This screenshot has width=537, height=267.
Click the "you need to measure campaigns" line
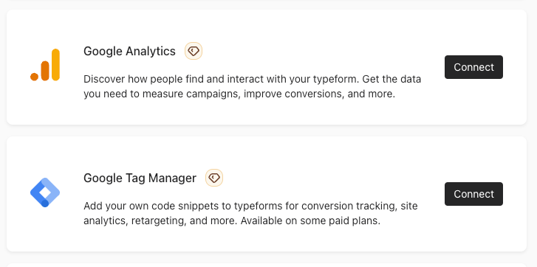pyautogui.click(x=239, y=94)
